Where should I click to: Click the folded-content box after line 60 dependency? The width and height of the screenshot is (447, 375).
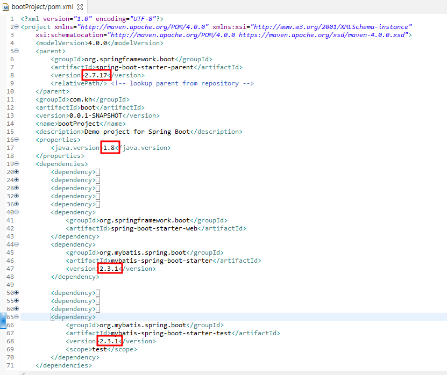pyautogui.click(x=98, y=309)
